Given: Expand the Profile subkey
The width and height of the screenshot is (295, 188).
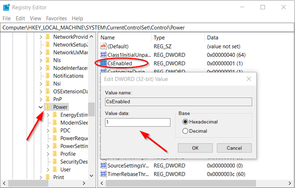Looking at the screenshot, I should click(x=48, y=154).
